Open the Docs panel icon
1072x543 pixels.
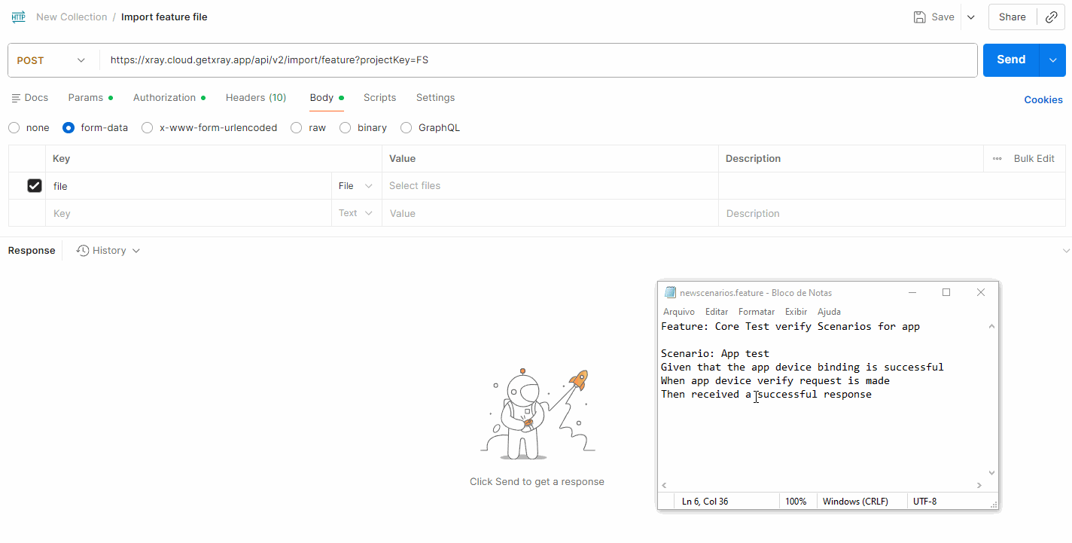pyautogui.click(x=16, y=98)
